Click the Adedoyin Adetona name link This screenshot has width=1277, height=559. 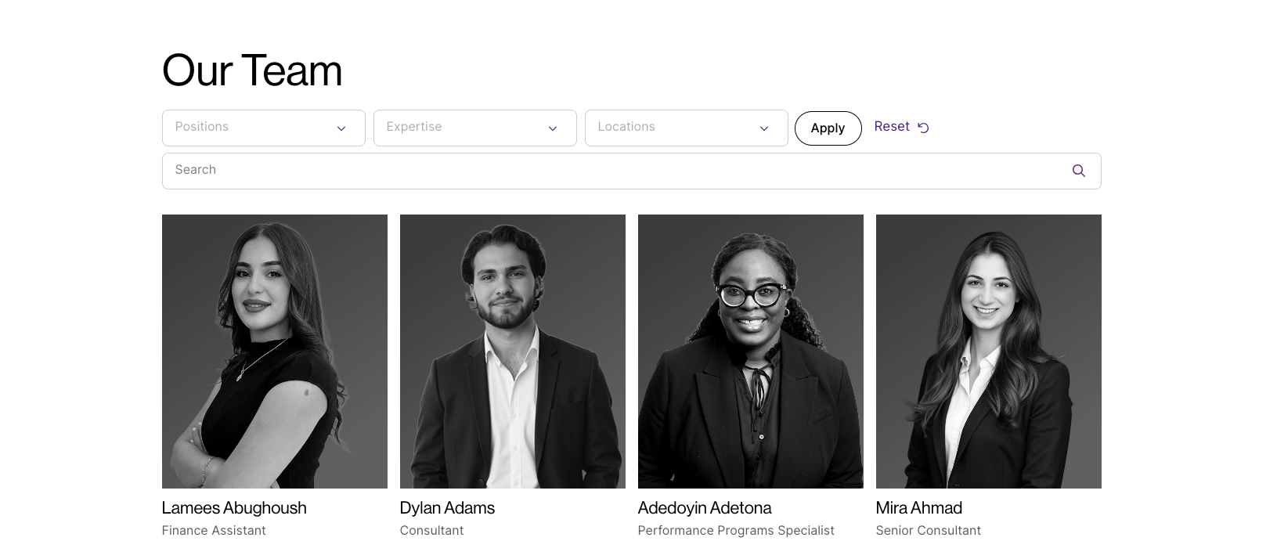point(705,508)
